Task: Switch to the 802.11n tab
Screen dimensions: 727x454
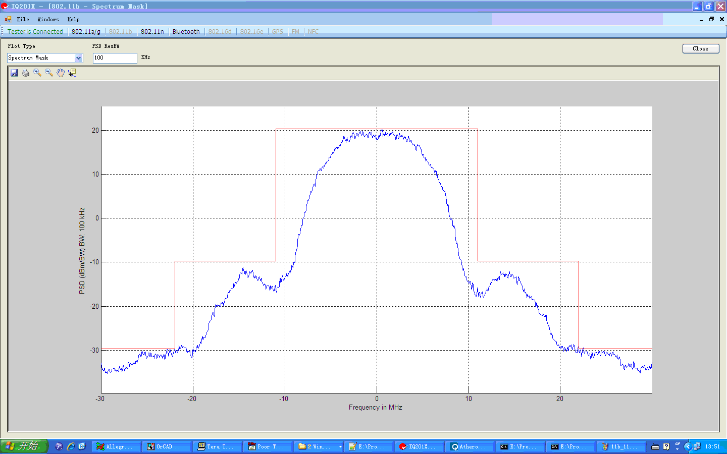Action: [152, 31]
